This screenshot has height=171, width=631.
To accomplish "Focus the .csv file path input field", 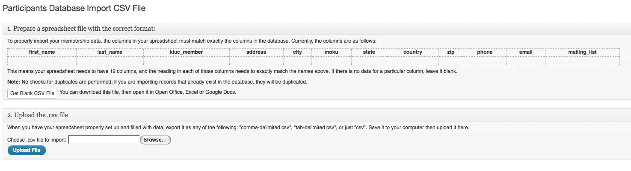I will (x=104, y=140).
